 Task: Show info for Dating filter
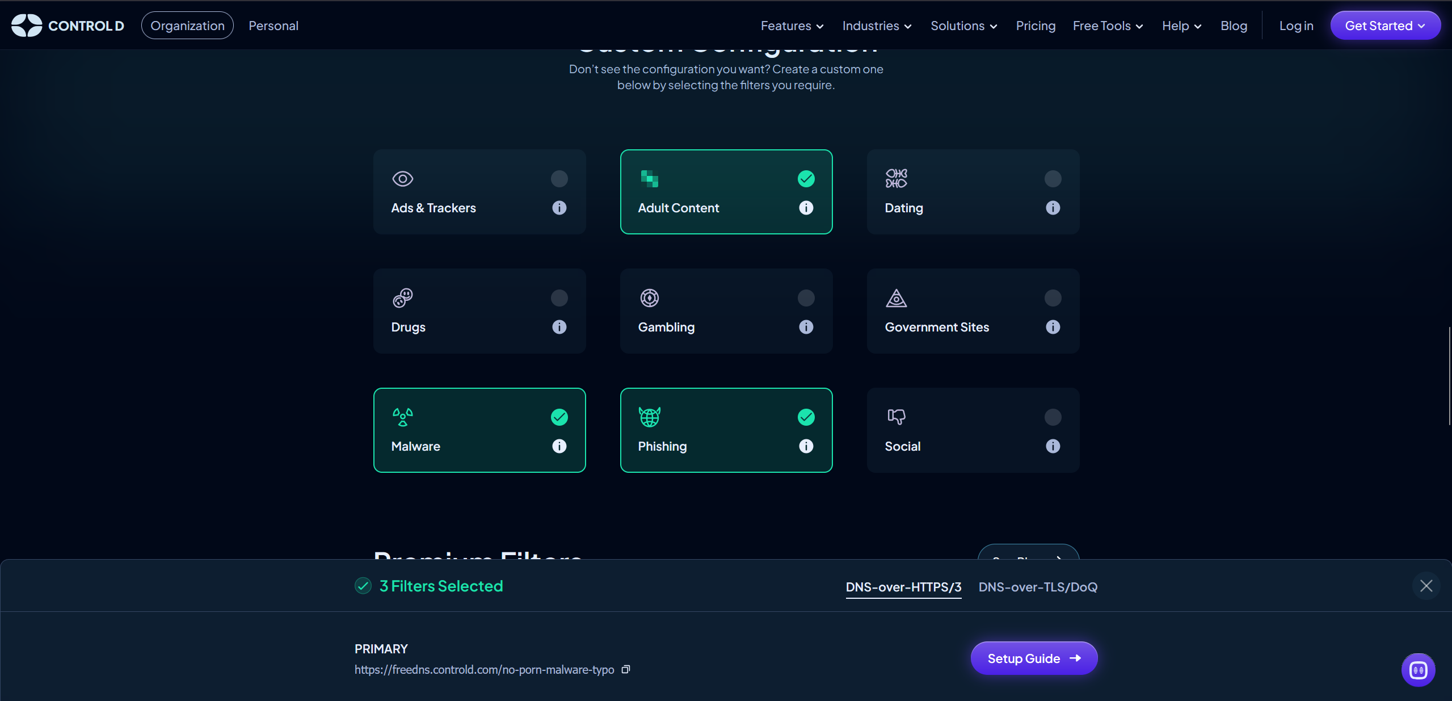tap(1053, 208)
